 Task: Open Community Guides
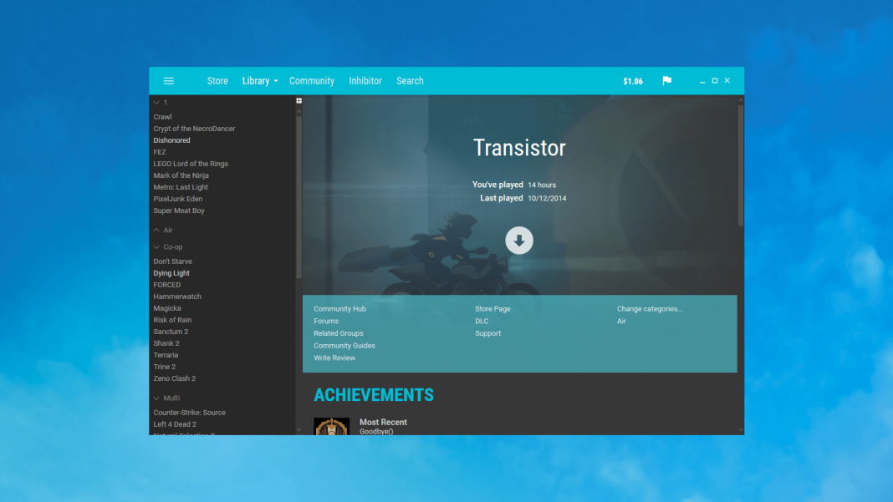pyautogui.click(x=344, y=346)
